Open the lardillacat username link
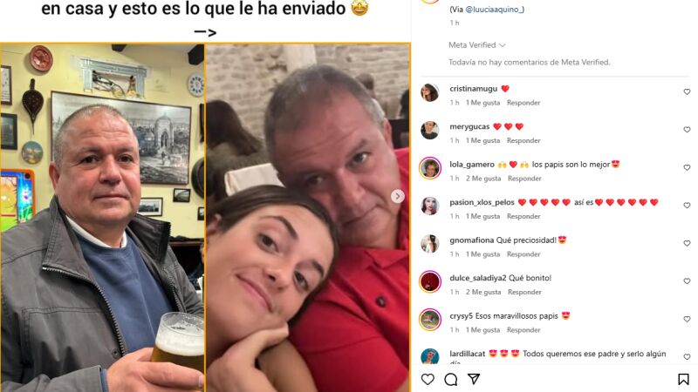The width and height of the screenshot is (698, 392). point(468,354)
